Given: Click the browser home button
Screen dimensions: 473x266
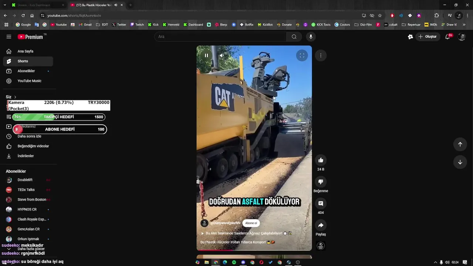Looking at the screenshot, I should point(32,16).
